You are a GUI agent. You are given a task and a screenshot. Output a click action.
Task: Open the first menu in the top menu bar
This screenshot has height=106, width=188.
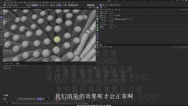[2, 2]
